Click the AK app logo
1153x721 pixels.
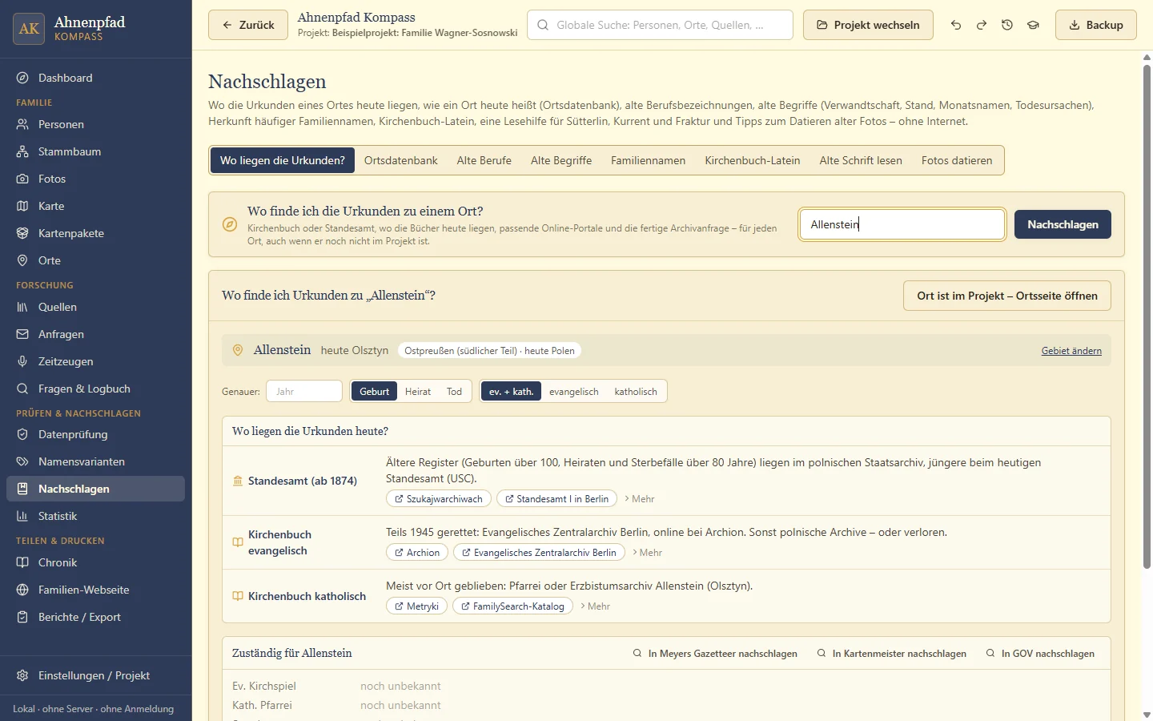click(x=29, y=29)
